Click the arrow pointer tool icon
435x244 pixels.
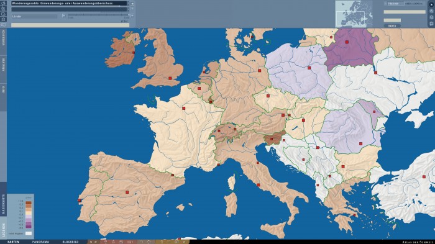click(431, 4)
